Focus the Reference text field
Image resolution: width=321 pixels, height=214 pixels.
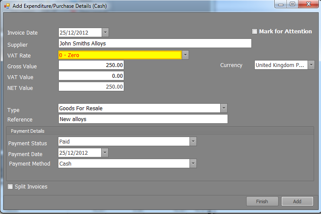[143, 119]
